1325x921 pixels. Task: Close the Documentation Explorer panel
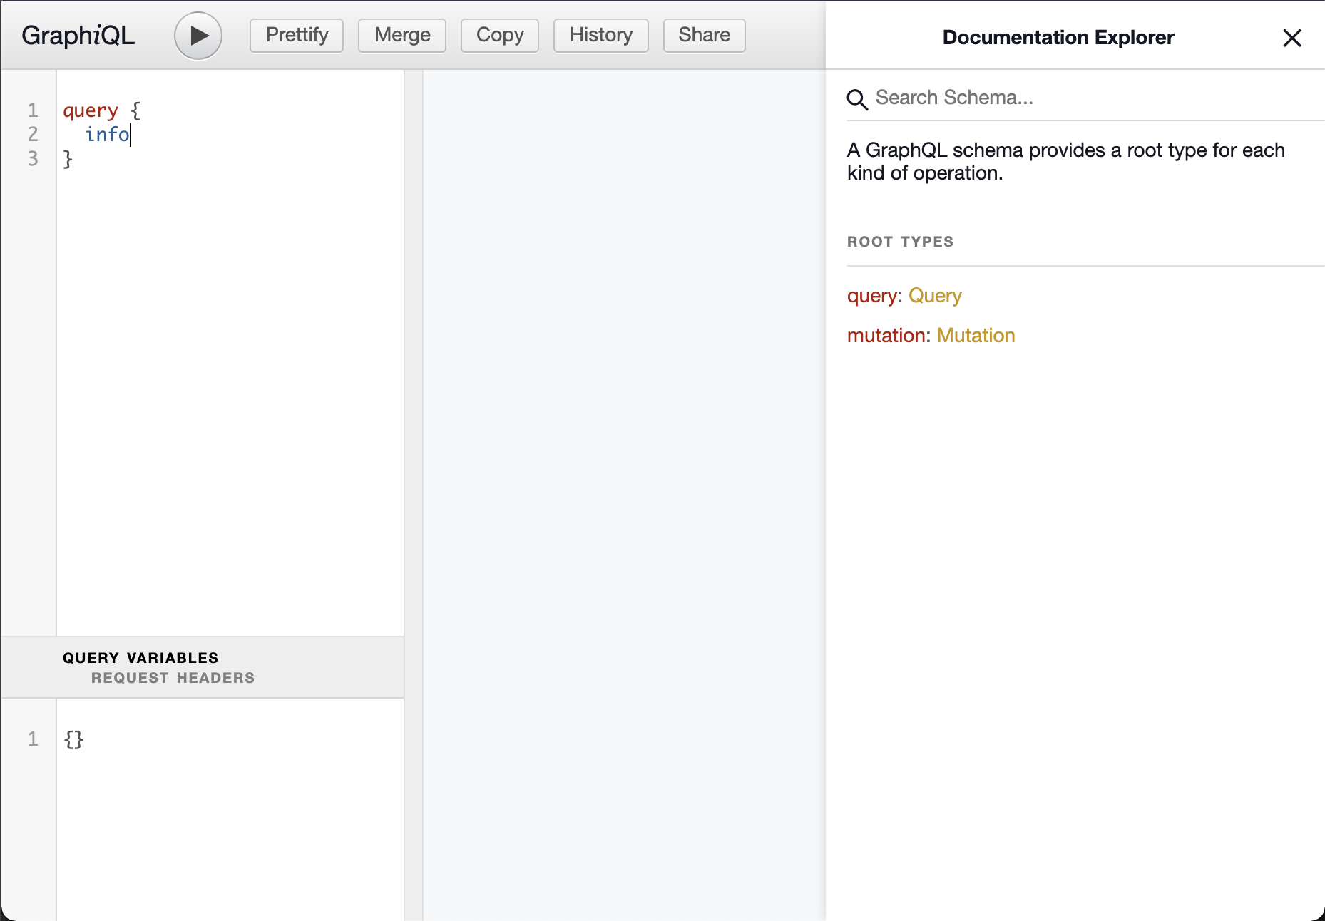1292,38
